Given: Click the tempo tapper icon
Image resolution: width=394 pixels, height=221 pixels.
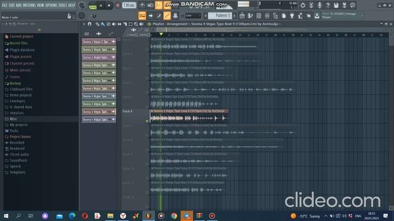Looking at the screenshot, I should 300,16.
